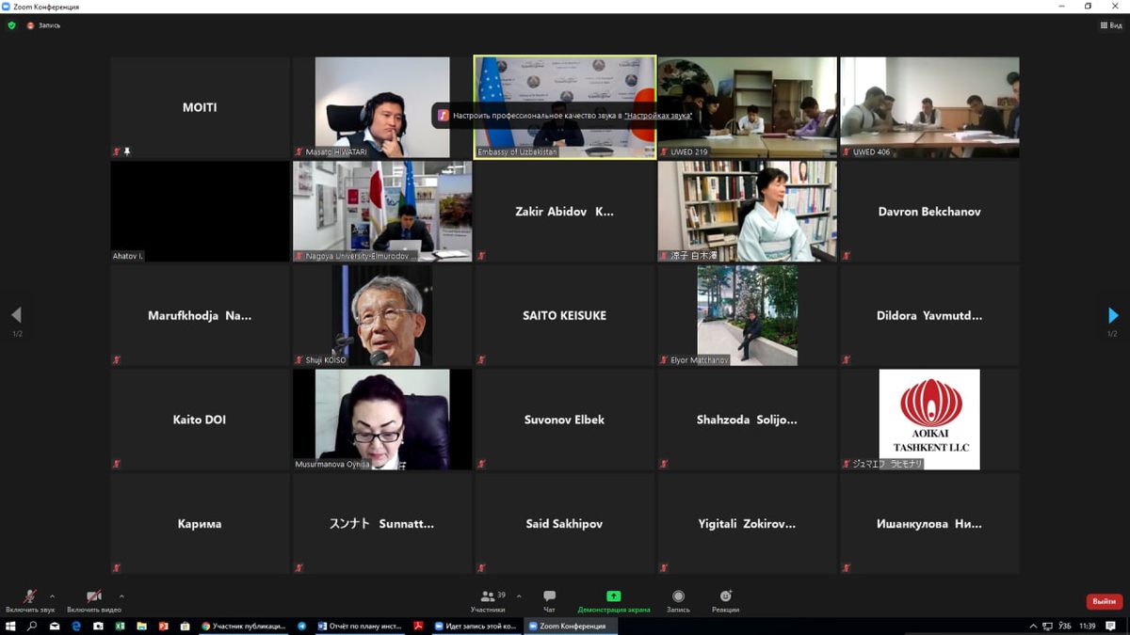This screenshot has height=635, width=1130.
Task: Select AOIKAI TASHKENT LLC logo tile
Action: click(929, 420)
